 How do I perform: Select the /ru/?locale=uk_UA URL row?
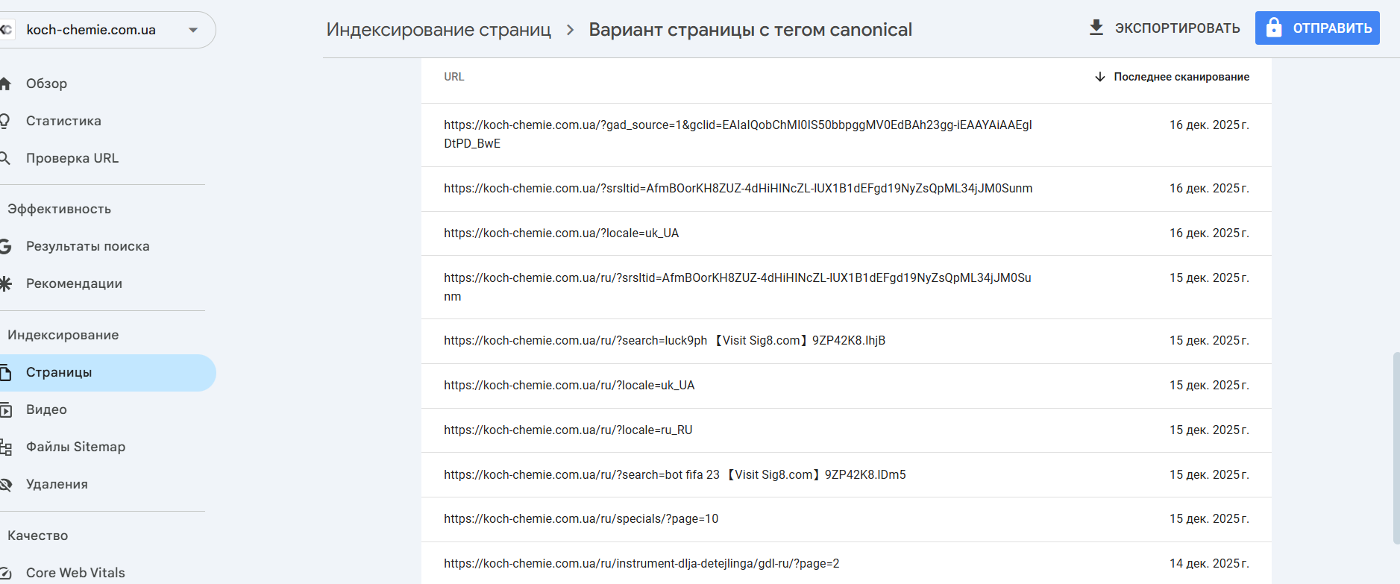[847, 386]
